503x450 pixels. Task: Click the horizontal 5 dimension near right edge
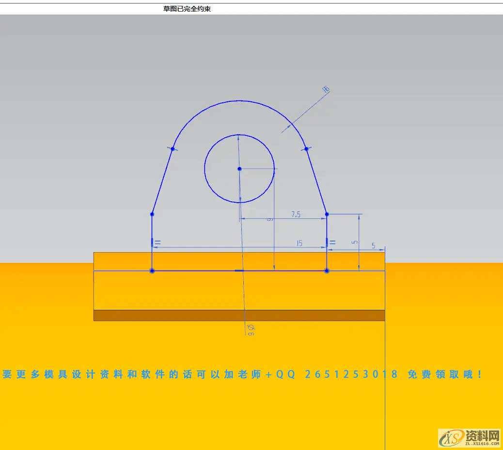pos(373,246)
